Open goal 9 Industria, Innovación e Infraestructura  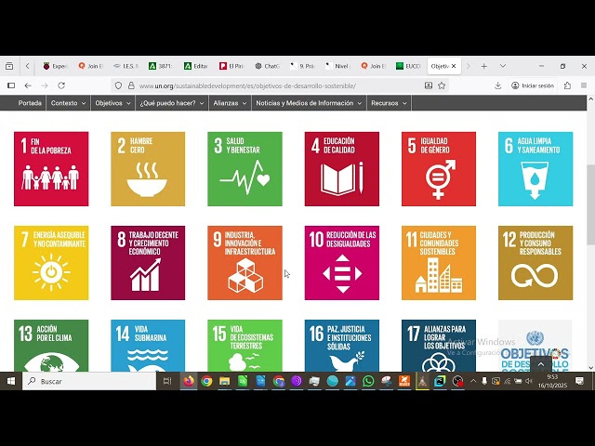tap(245, 263)
